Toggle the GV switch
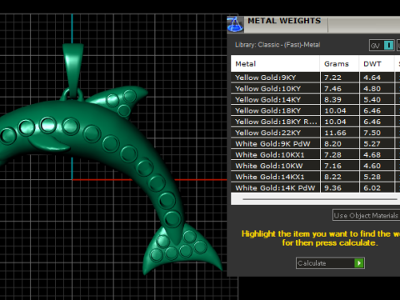400x300 pixels. (x=382, y=45)
